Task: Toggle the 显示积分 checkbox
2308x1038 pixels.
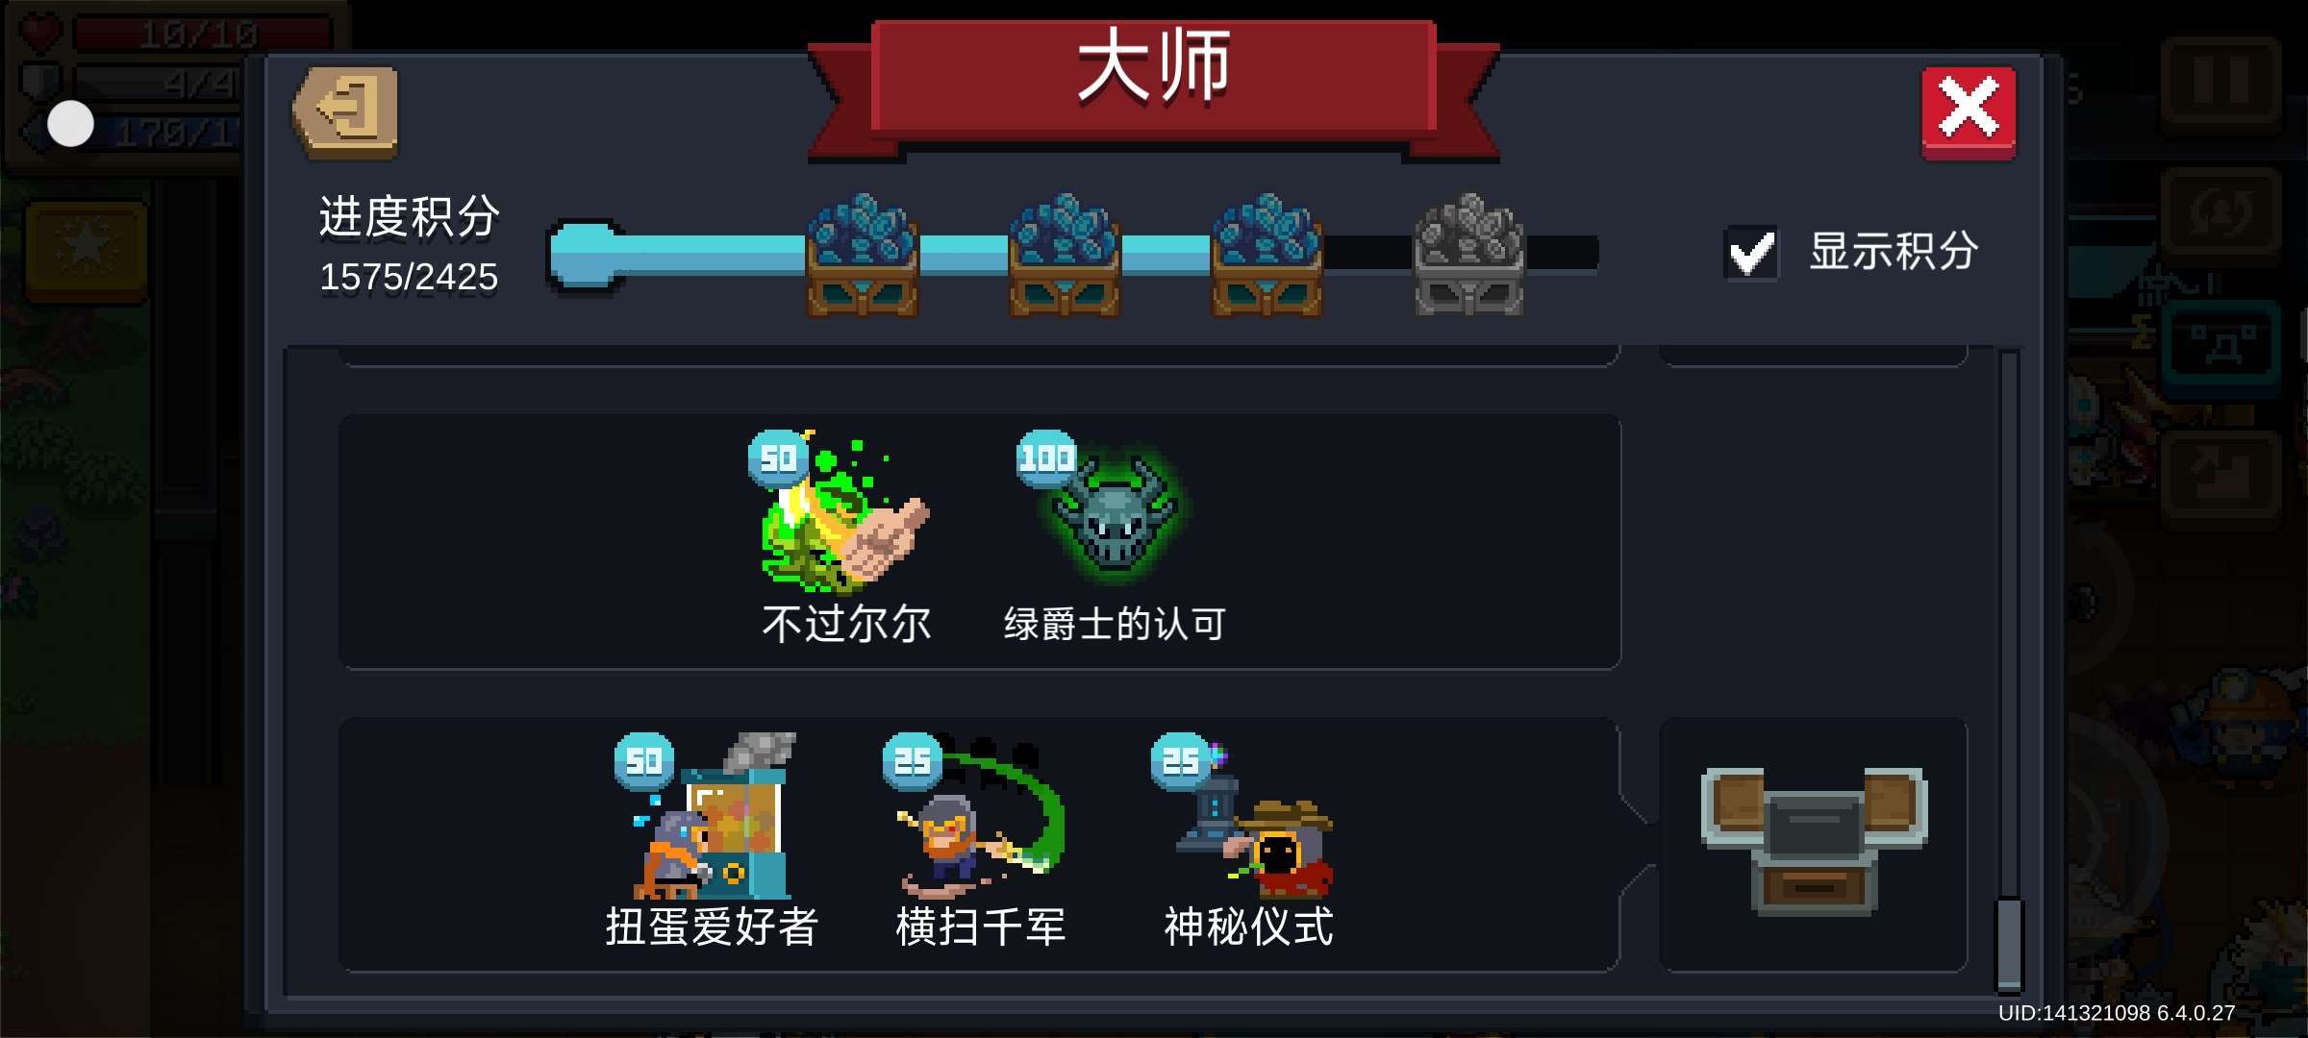Action: 1750,253
